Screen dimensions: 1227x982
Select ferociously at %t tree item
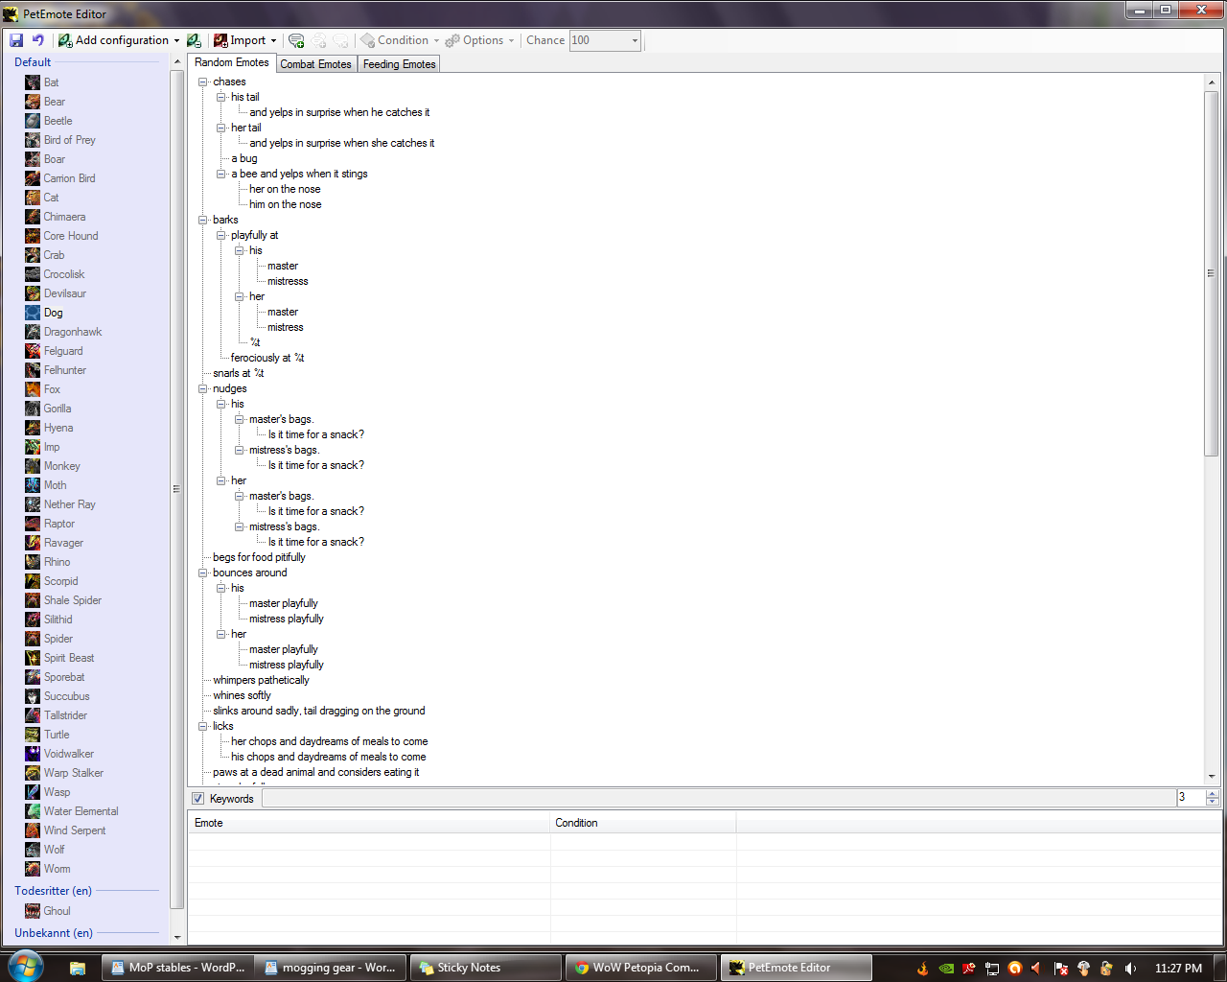pyautogui.click(x=267, y=358)
